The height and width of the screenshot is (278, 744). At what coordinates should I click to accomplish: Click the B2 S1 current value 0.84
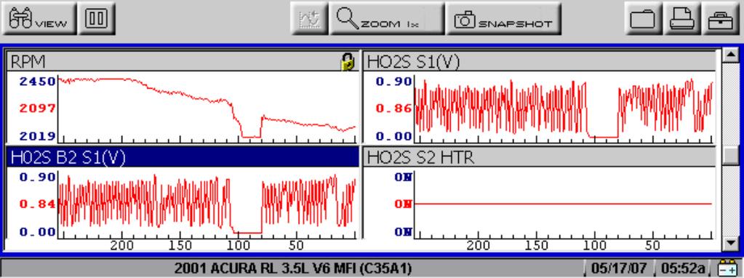pos(38,204)
